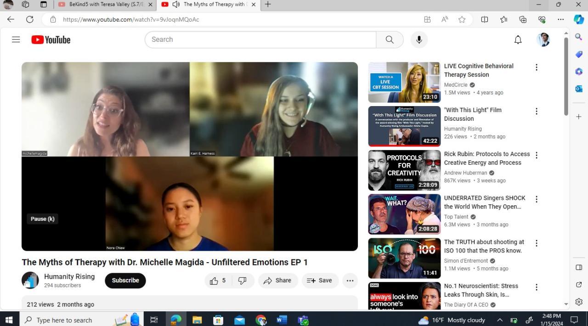Show hidden system tray icons
The width and height of the screenshot is (588, 326).
pyautogui.click(x=500, y=320)
